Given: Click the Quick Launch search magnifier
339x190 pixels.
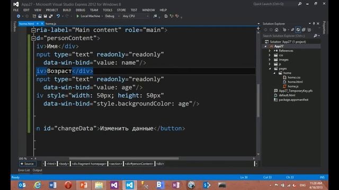Looking at the screenshot, I should point(300,4).
